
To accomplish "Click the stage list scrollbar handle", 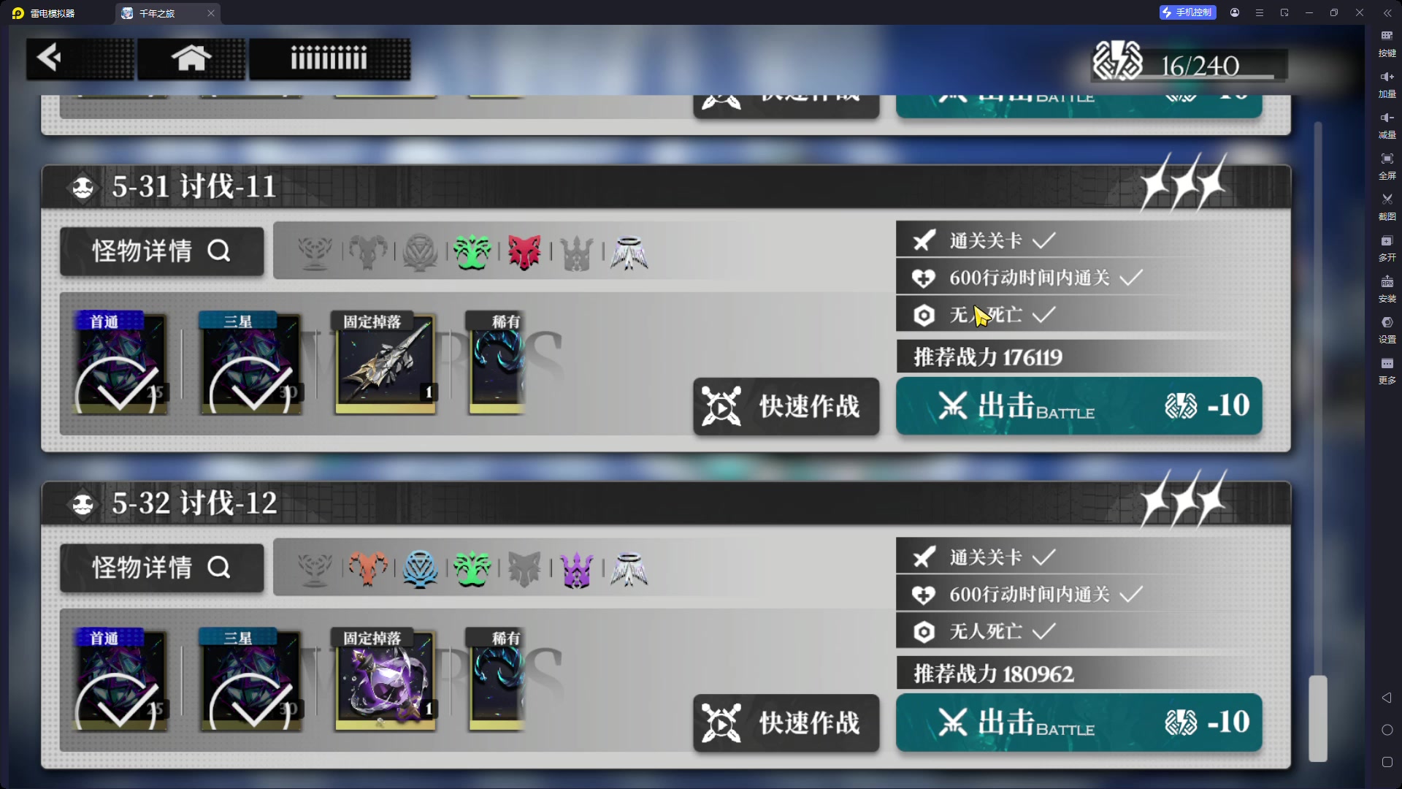I will [1317, 719].
